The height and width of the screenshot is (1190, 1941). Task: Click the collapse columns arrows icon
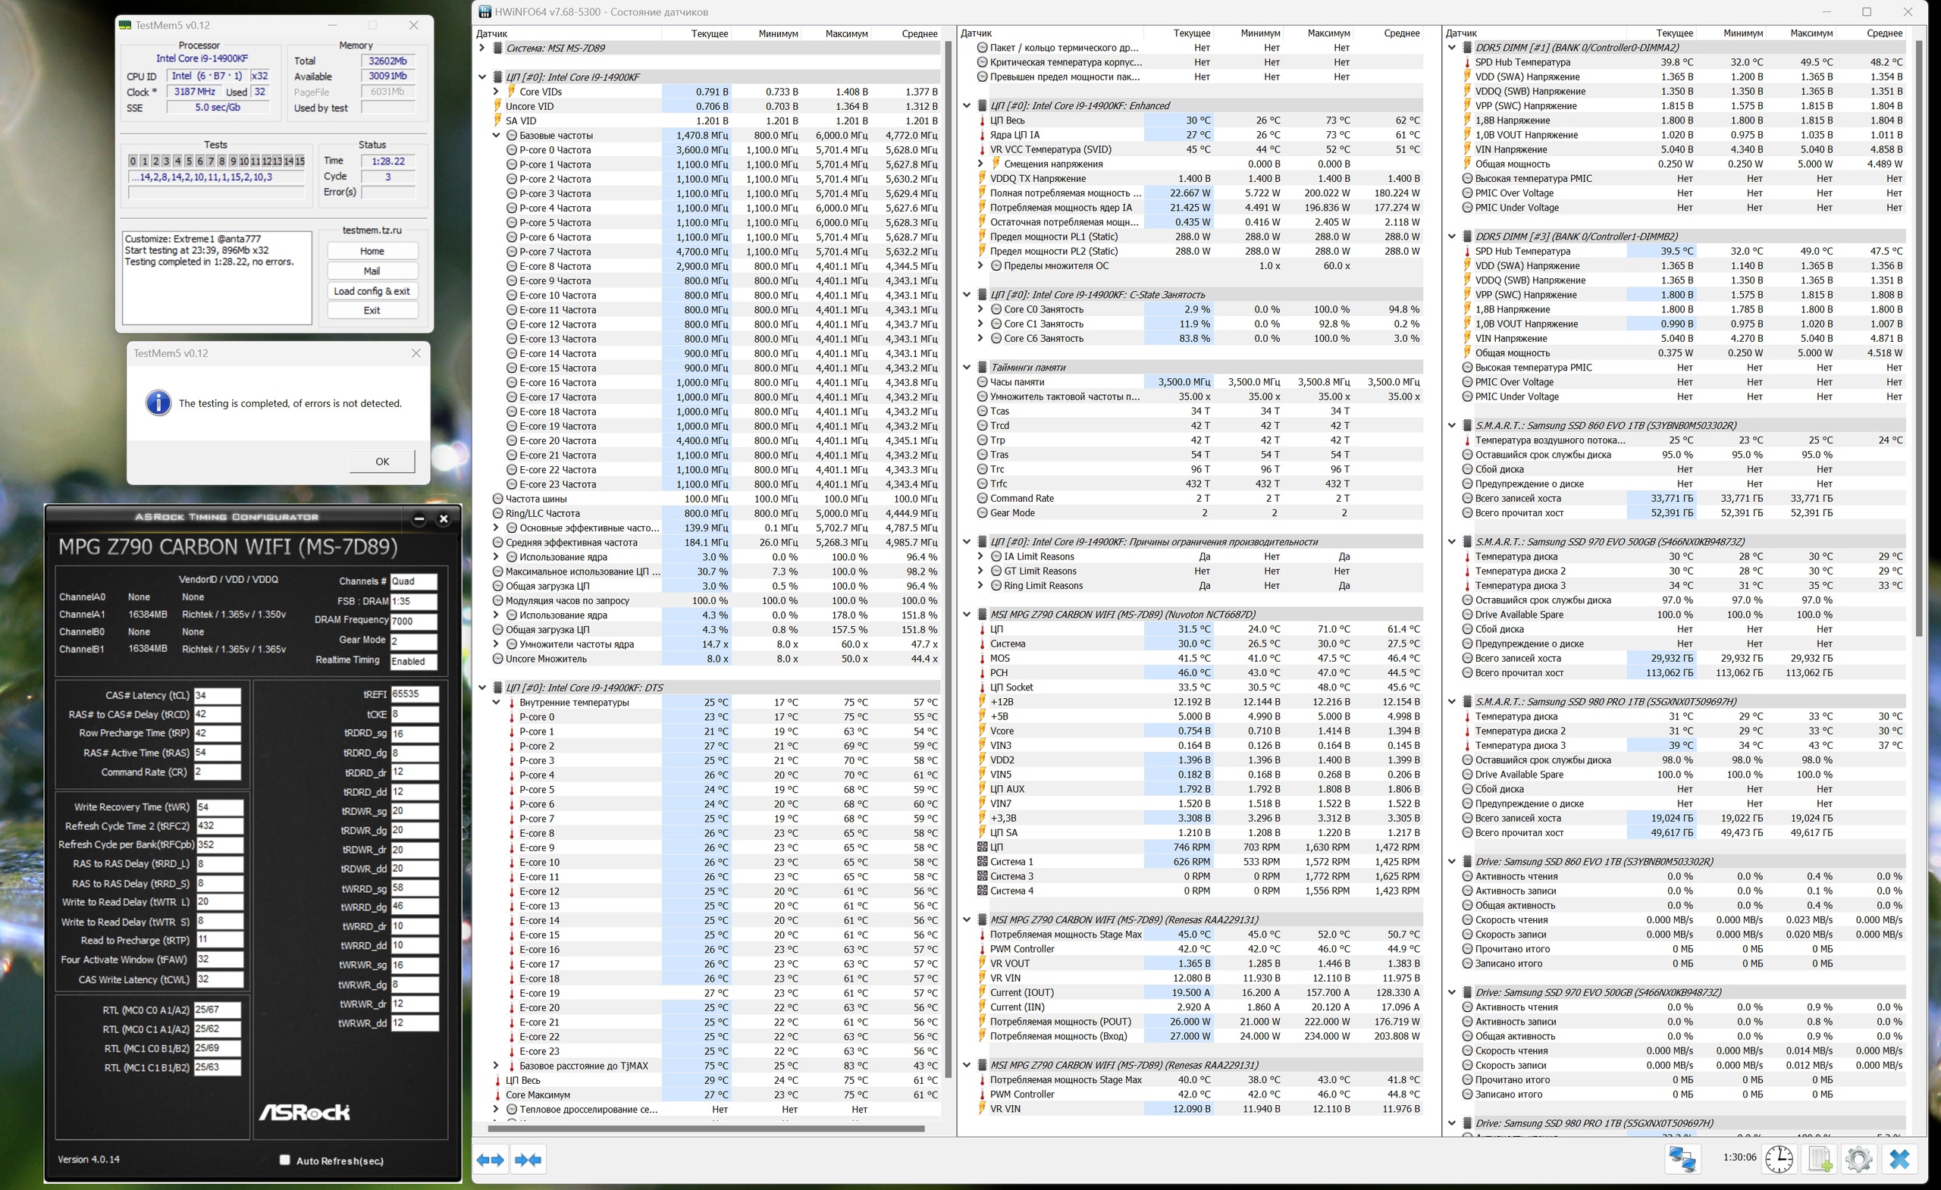(527, 1159)
